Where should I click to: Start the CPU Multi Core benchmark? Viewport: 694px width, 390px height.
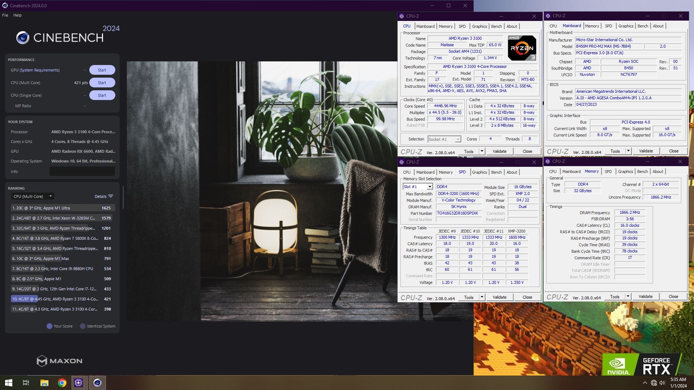(102, 83)
